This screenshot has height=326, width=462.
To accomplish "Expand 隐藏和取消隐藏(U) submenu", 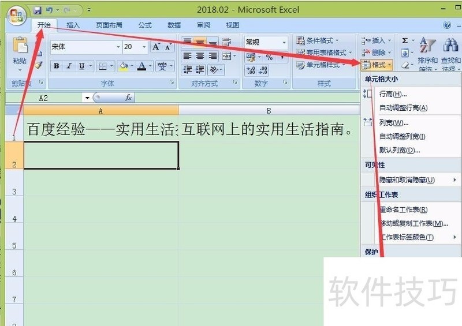I will point(411,179).
